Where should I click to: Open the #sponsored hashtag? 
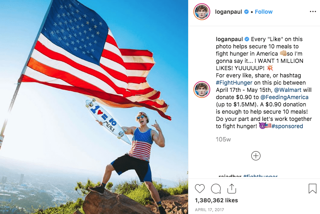(x=287, y=126)
